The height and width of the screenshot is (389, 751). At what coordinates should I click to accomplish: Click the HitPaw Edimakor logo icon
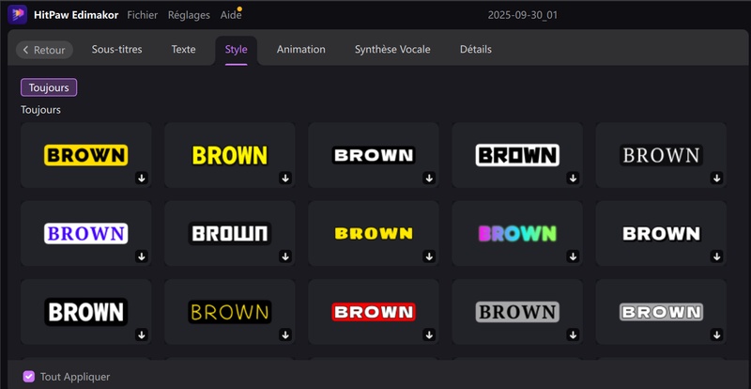(x=17, y=15)
